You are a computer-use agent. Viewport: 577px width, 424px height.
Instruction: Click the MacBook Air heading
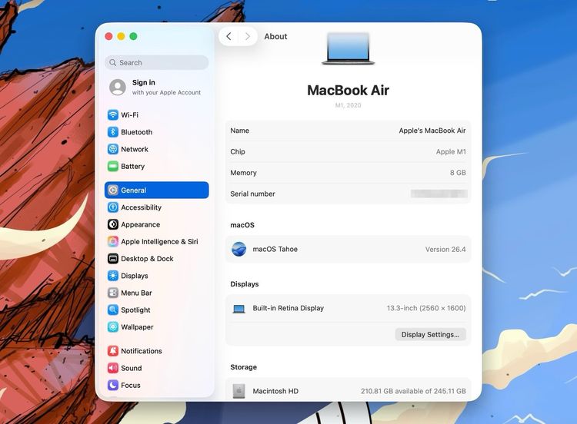348,90
